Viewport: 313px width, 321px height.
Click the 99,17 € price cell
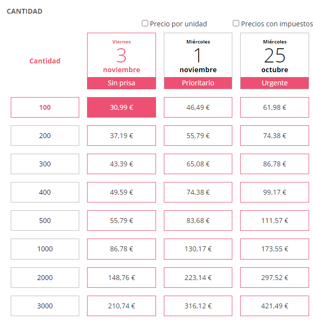[274, 192]
